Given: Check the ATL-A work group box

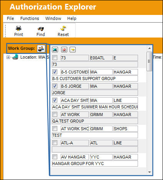Looking at the screenshot, I should (x=55, y=143).
